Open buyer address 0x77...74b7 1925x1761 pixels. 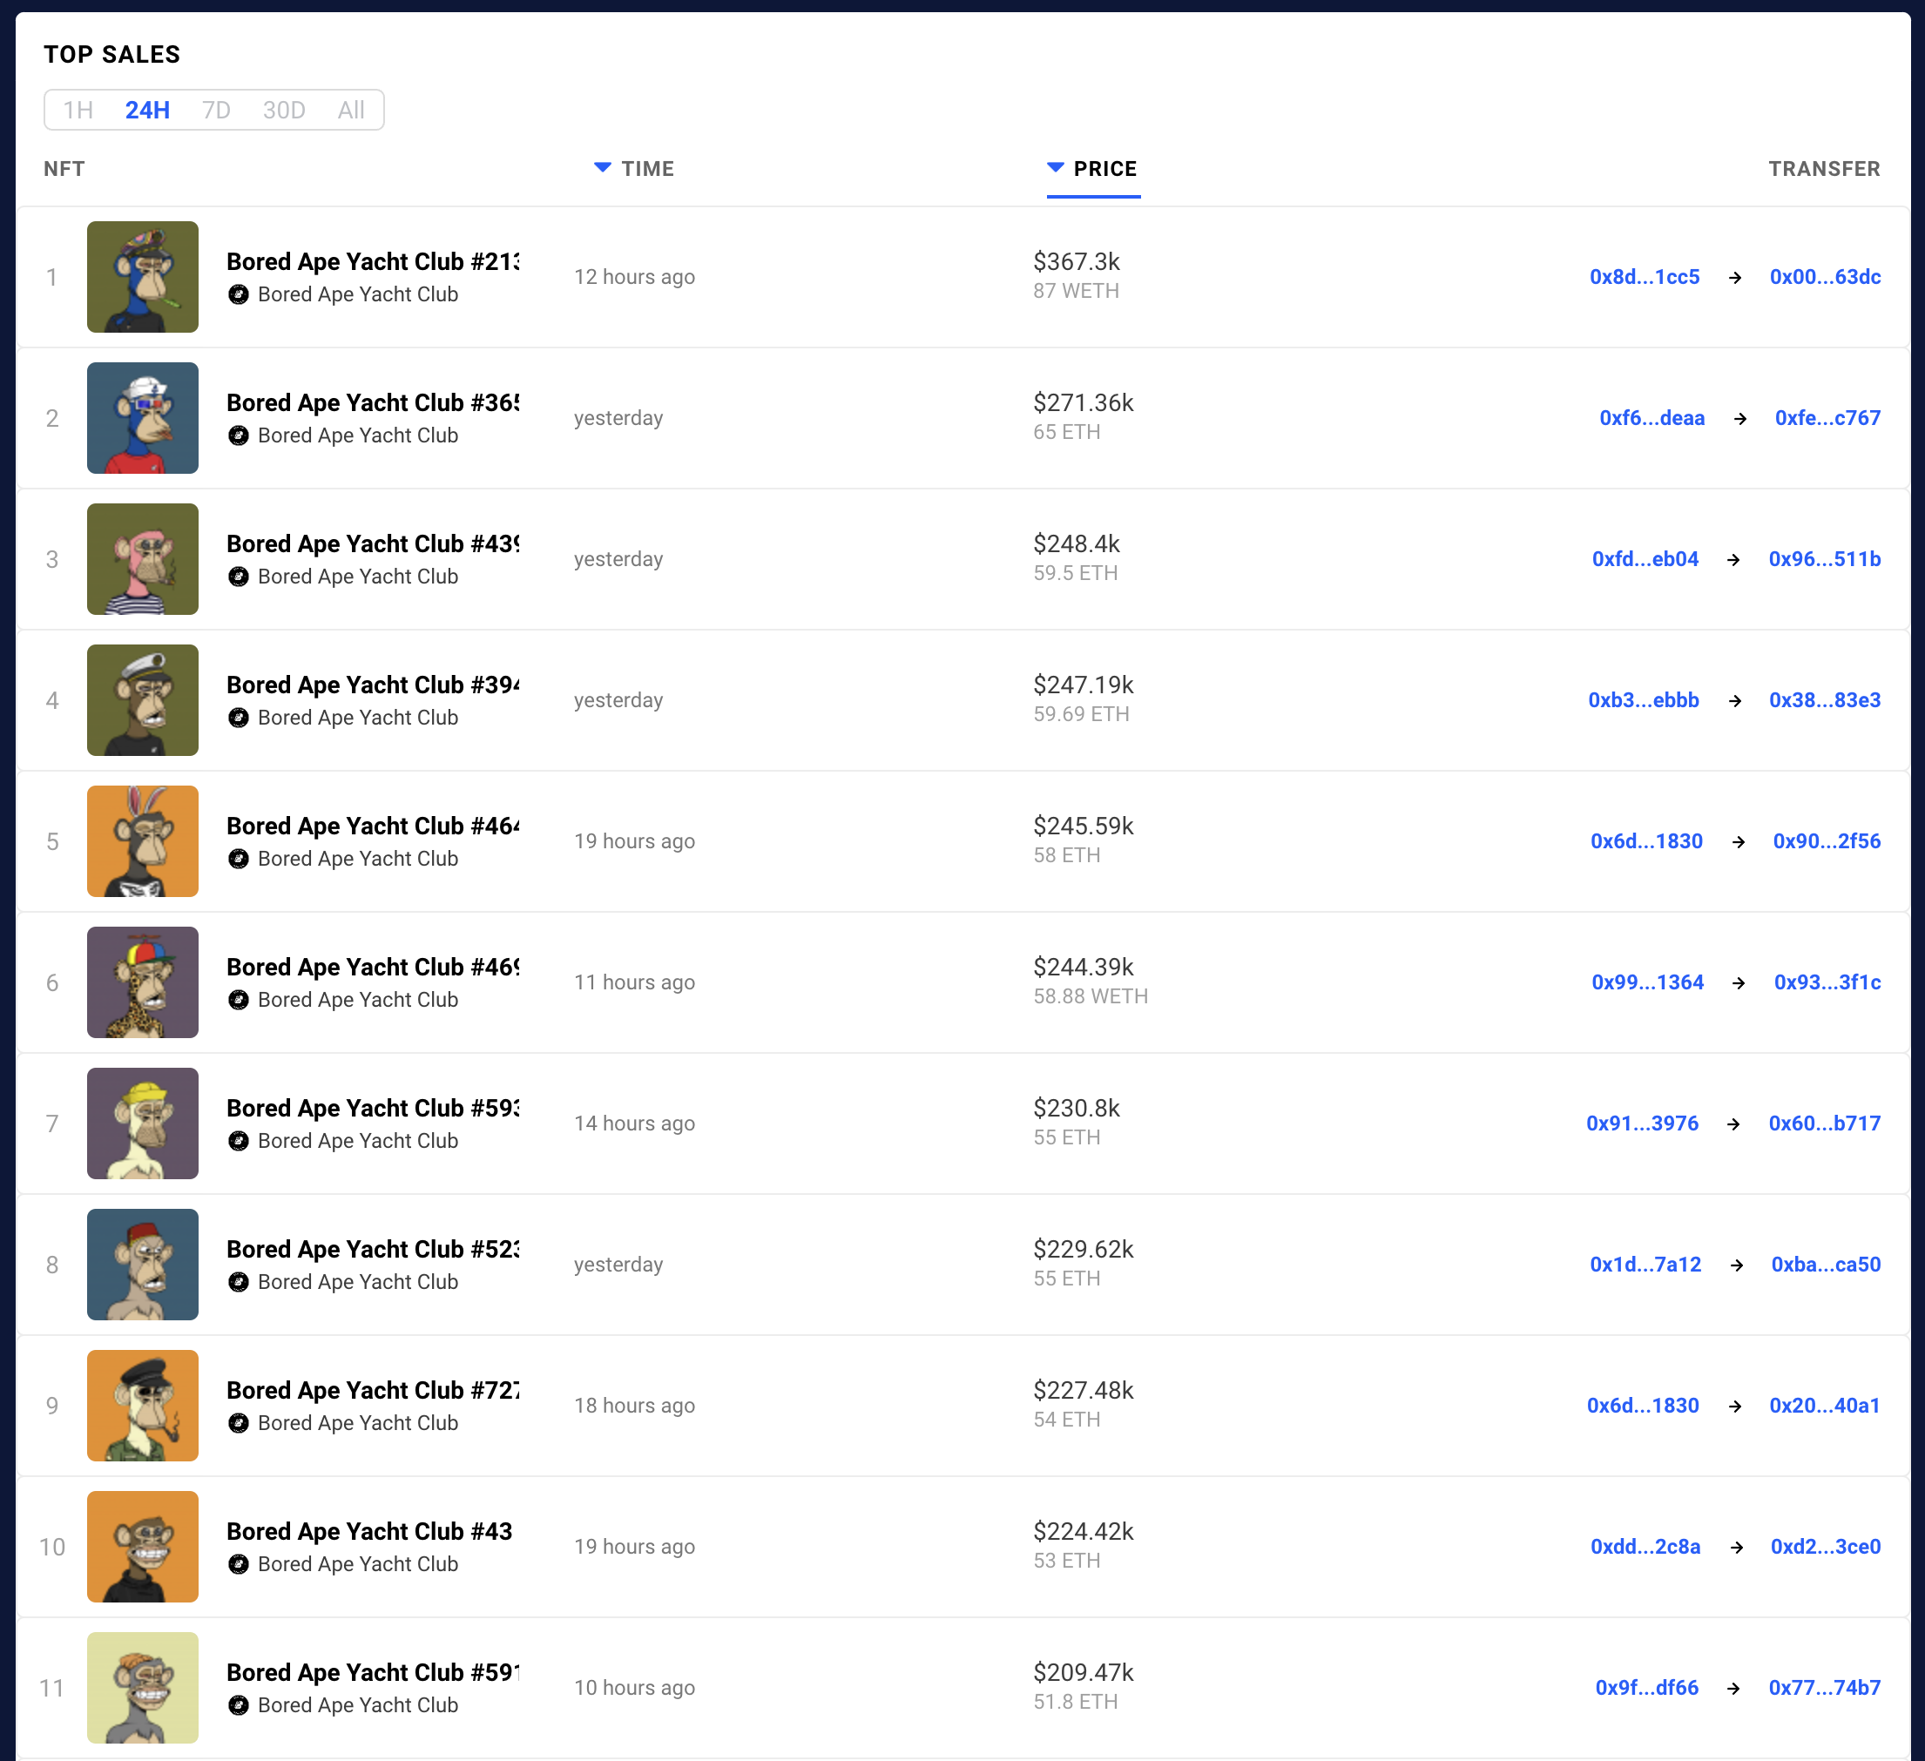tap(1825, 1688)
